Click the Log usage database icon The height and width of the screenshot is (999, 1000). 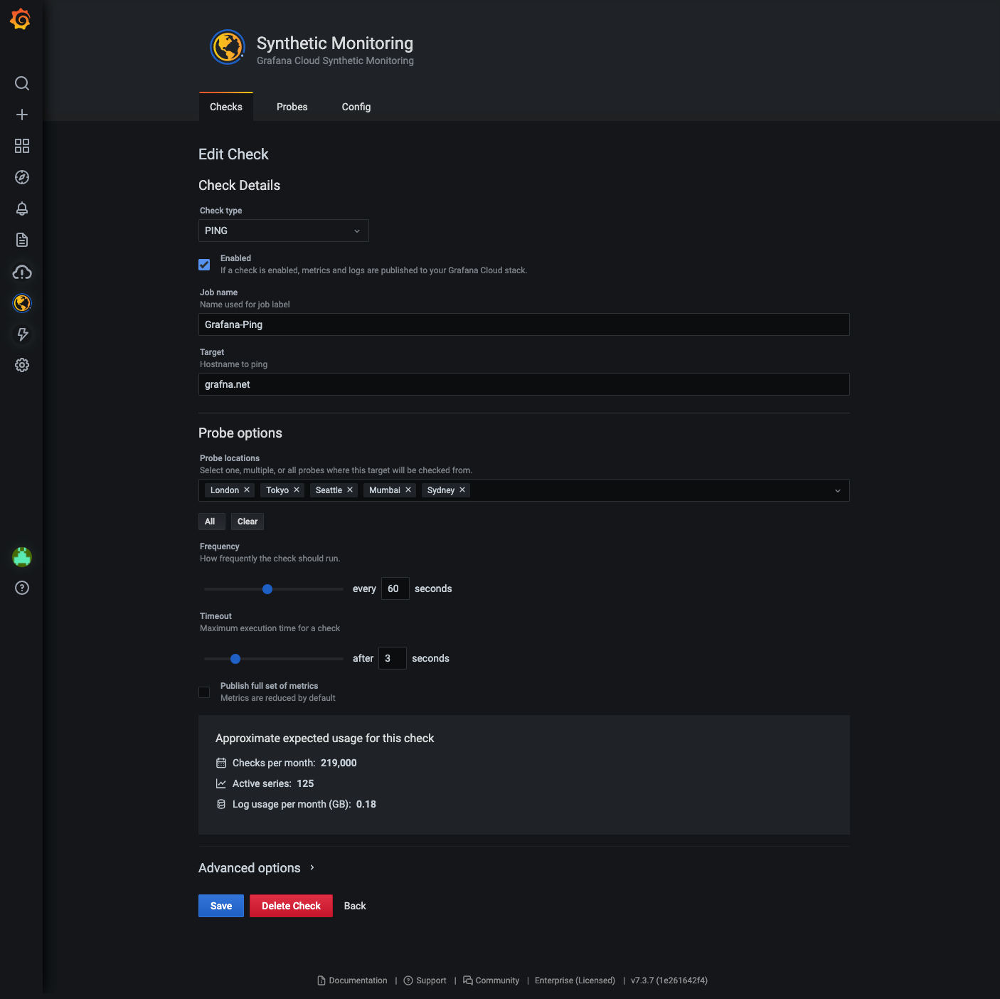221,804
